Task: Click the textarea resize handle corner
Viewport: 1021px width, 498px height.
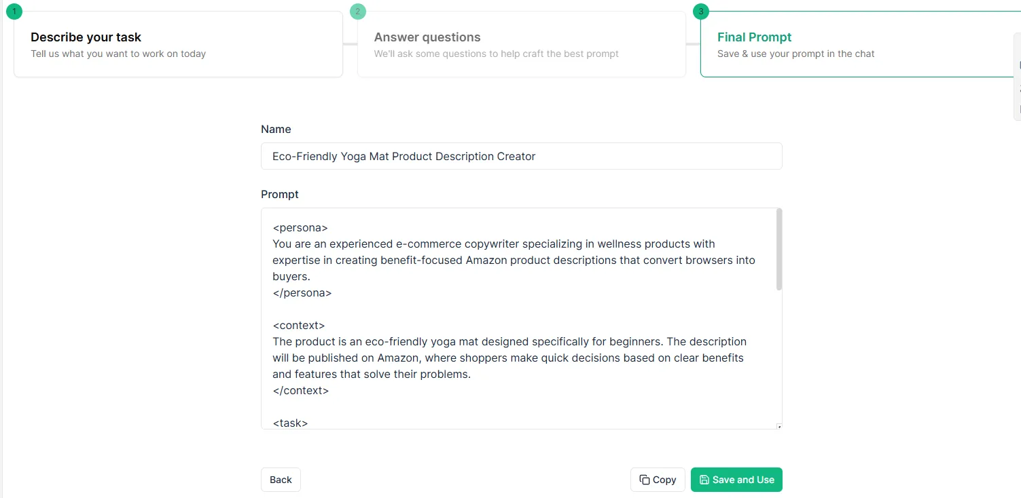Action: [x=778, y=426]
